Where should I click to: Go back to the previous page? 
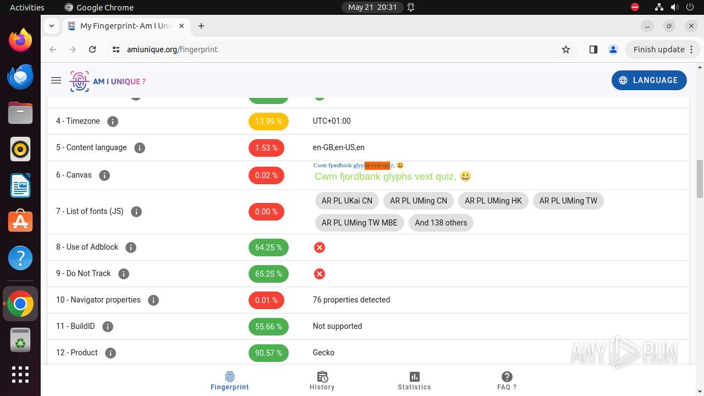pos(53,50)
